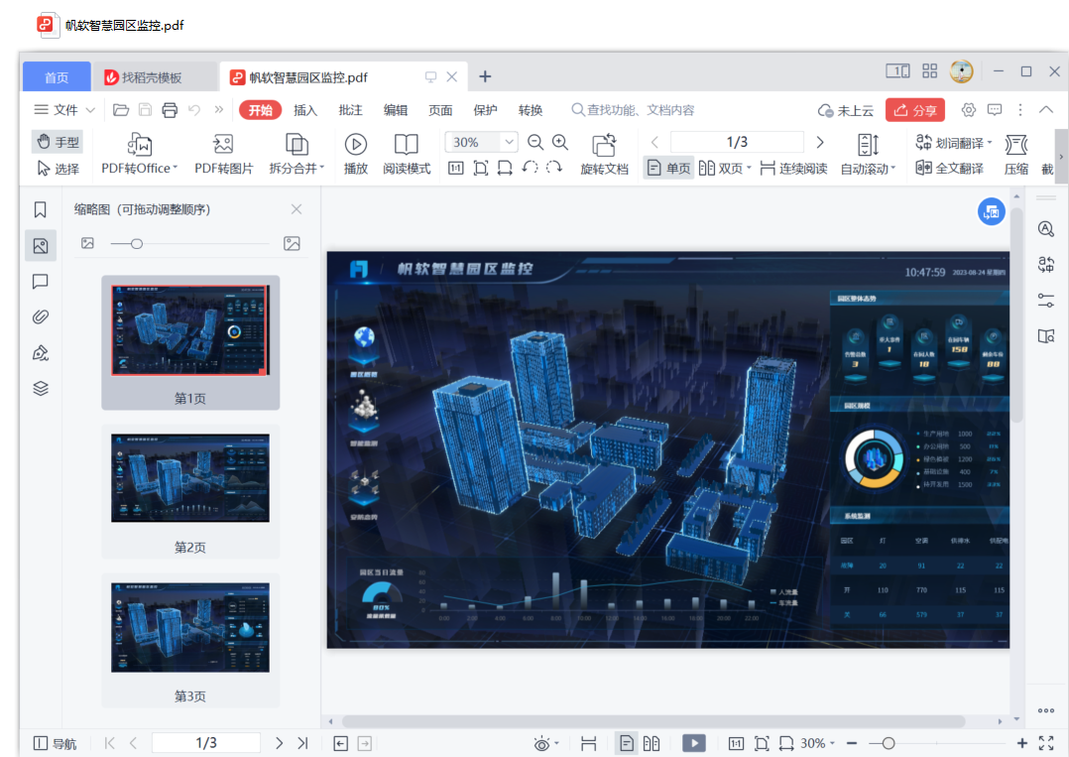Convert PDF to picture
1069x757 pixels.
click(x=224, y=154)
